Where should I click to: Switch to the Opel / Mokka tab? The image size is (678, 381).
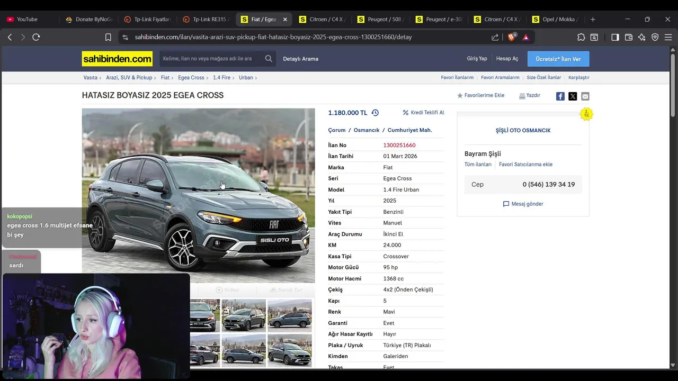(x=556, y=19)
